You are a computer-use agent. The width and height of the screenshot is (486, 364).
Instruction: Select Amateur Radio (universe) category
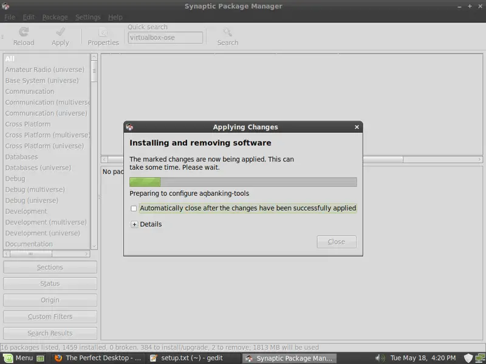click(47, 70)
